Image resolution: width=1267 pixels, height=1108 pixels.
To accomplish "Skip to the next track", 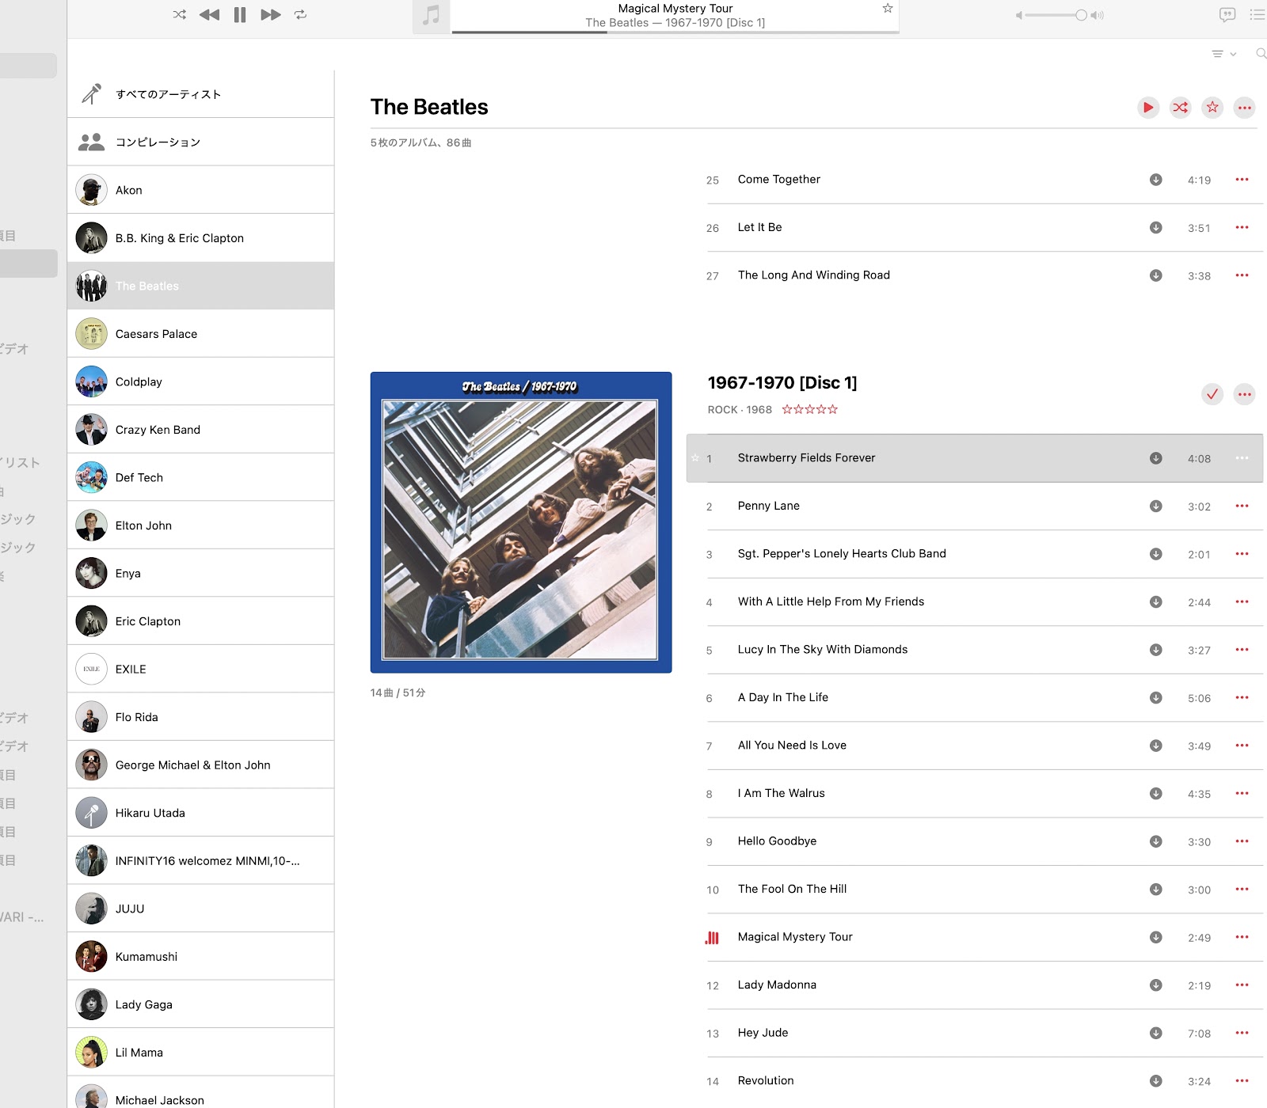I will [271, 14].
